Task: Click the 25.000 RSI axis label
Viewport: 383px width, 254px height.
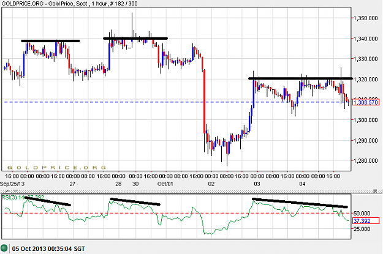Action: tap(362, 229)
